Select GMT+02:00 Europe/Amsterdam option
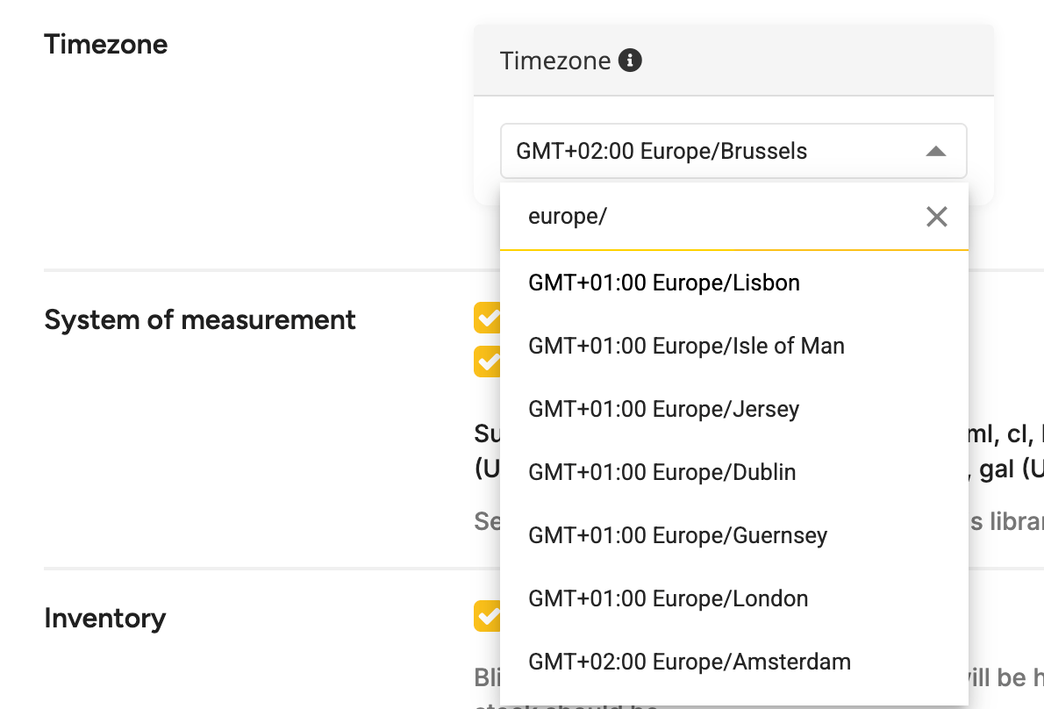 click(733, 662)
